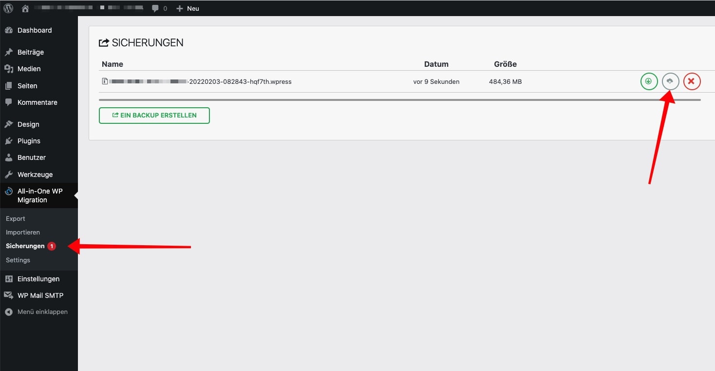
Task: Open the Export submenu link
Action: coord(16,218)
